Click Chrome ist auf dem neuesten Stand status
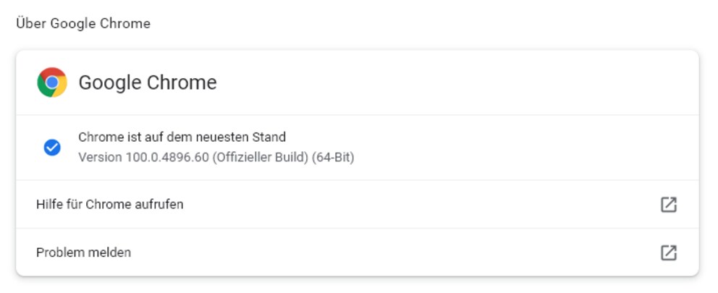 (x=182, y=137)
